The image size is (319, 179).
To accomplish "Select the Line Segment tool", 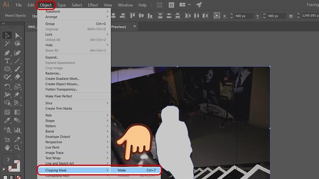I will pyautogui.click(x=17, y=61).
